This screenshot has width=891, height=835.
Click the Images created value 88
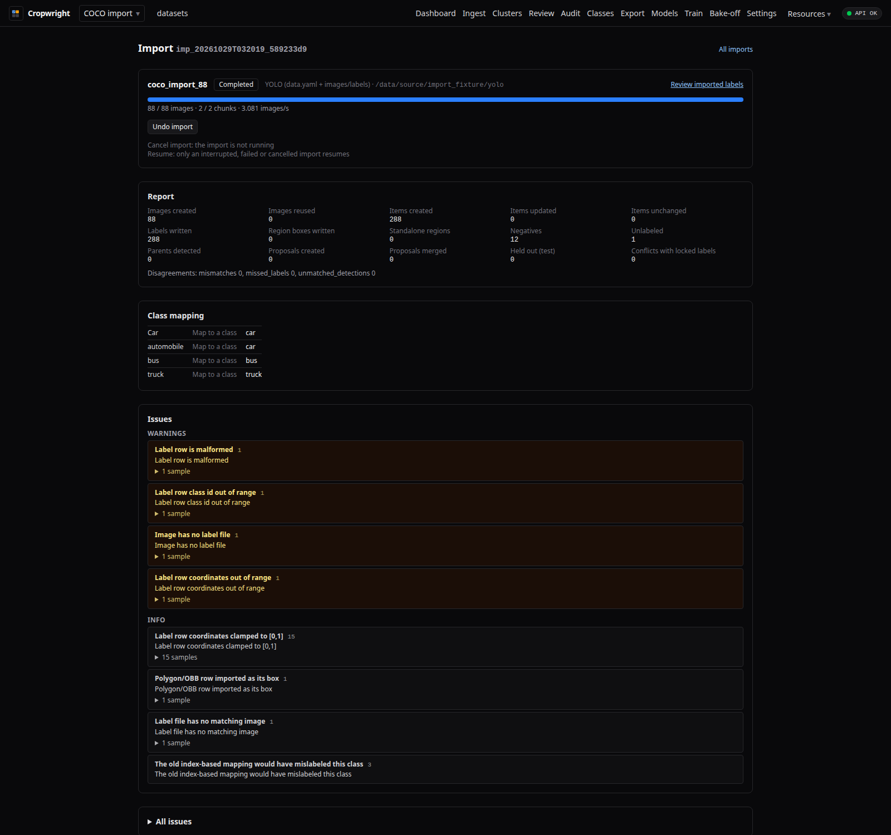point(151,219)
